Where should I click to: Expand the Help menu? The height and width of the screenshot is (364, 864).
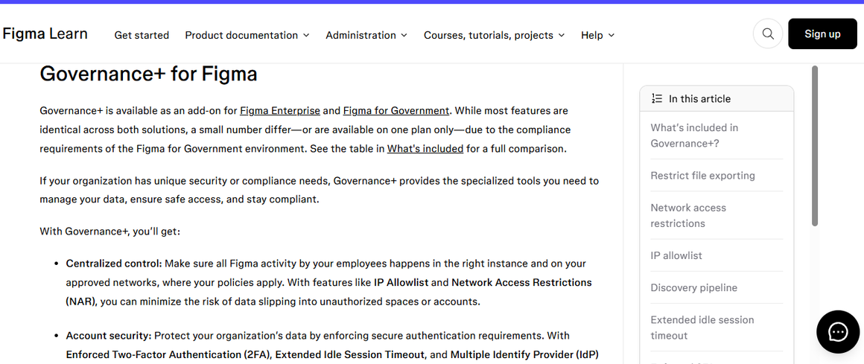coord(597,35)
